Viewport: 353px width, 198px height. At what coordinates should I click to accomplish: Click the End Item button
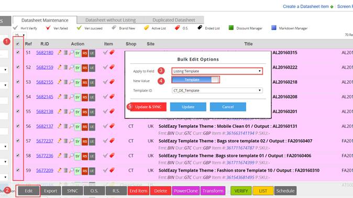point(138,191)
